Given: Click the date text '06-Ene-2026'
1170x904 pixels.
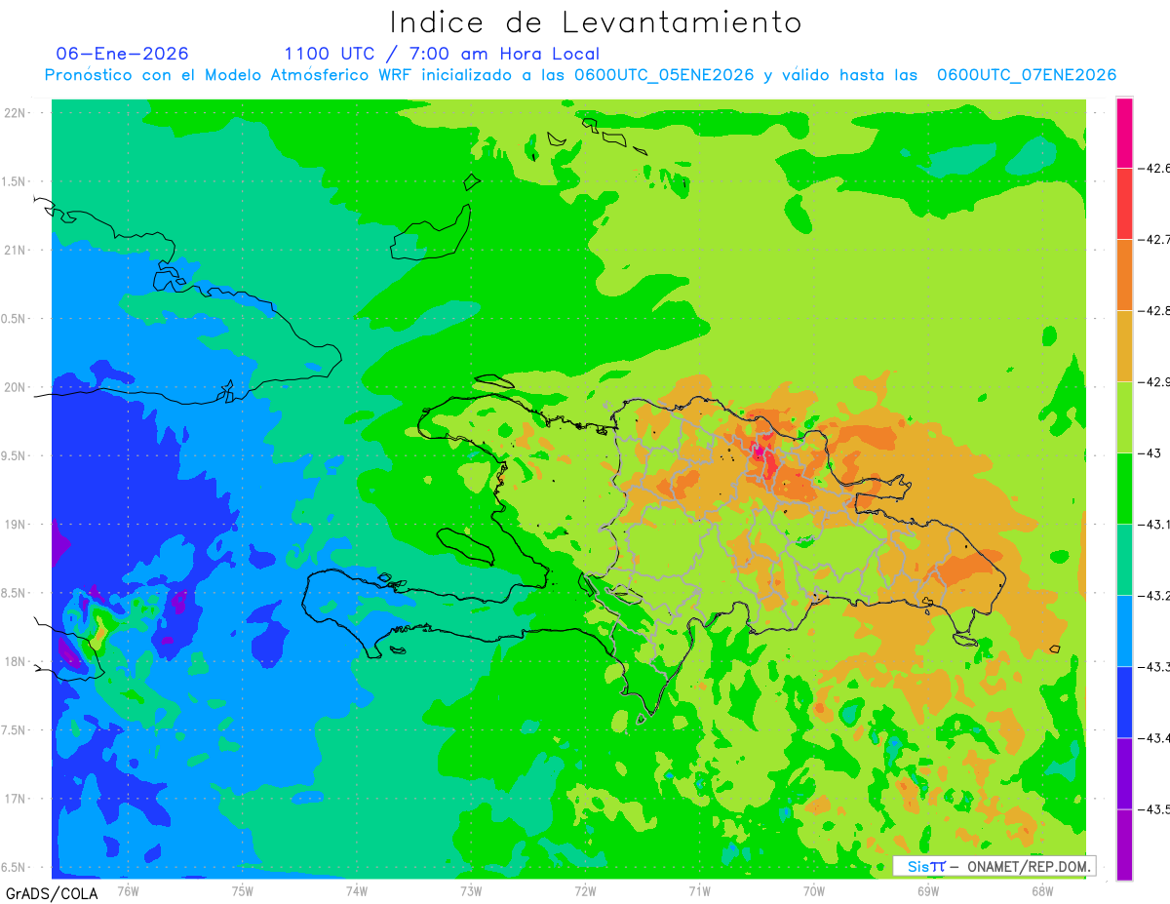Looking at the screenshot, I should tap(123, 54).
